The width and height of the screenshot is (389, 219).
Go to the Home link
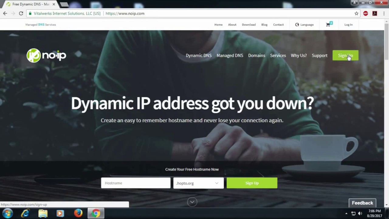(x=218, y=25)
